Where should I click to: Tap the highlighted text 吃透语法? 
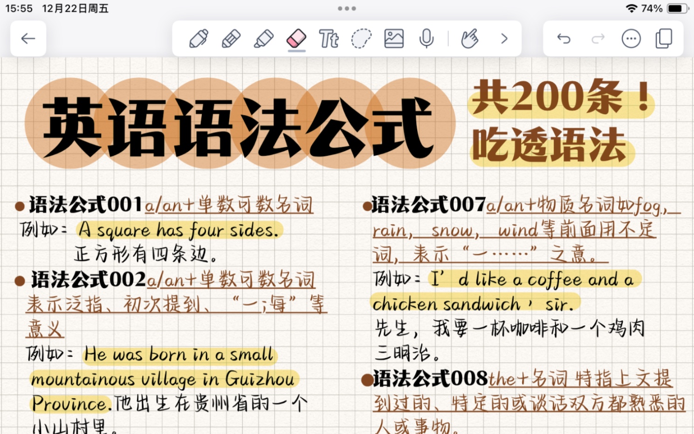[x=550, y=145]
